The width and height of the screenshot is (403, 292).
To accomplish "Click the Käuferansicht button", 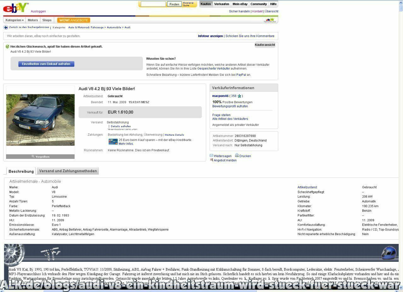I will [265, 45].
